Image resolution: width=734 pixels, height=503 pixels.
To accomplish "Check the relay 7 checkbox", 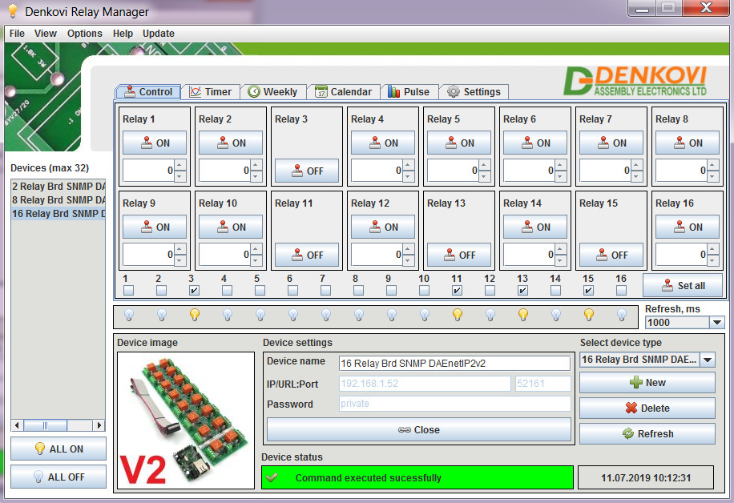I will pos(326,291).
